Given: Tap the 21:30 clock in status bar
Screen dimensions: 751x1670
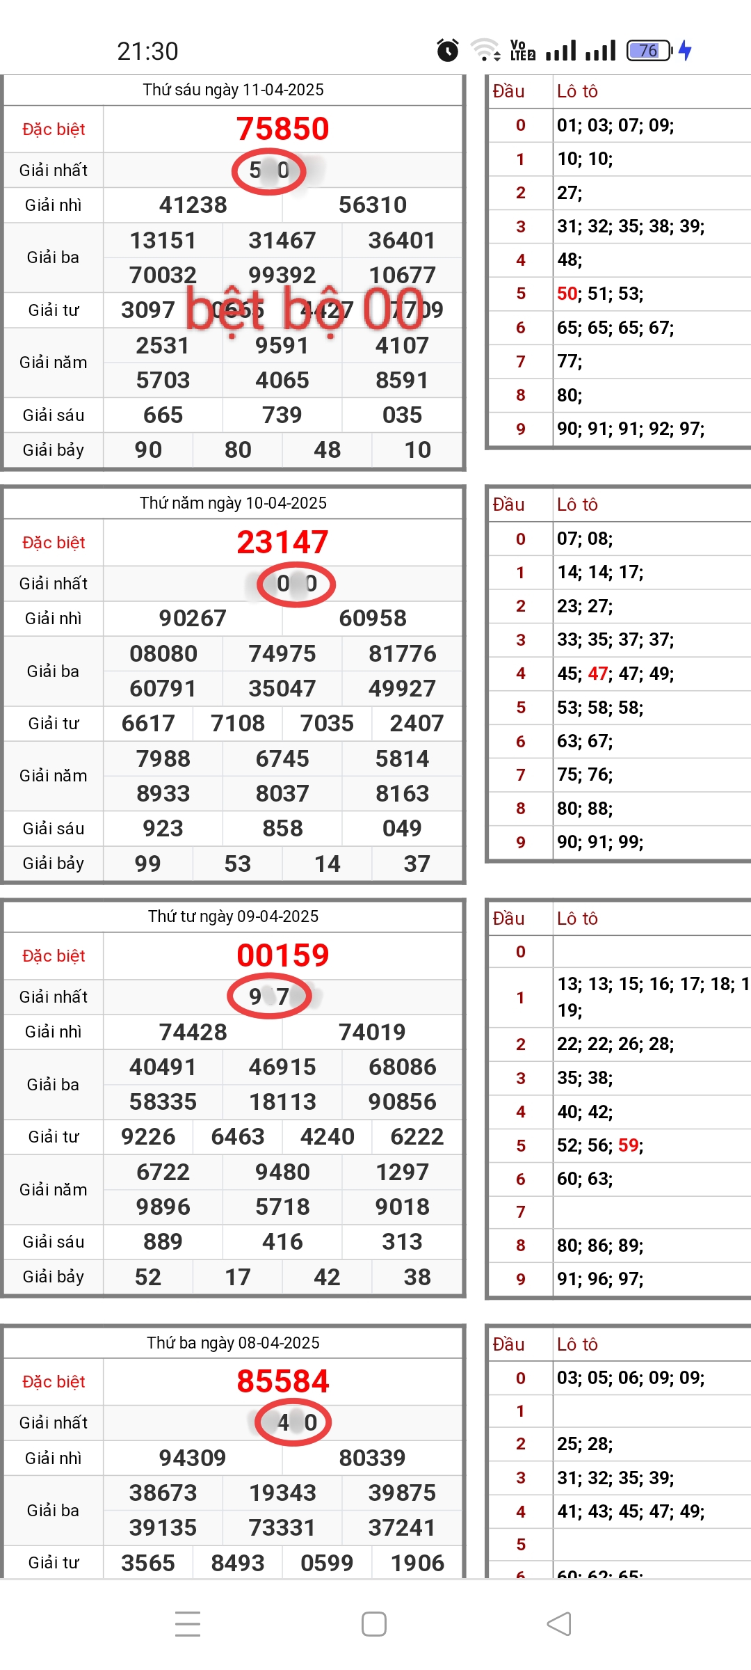Looking at the screenshot, I should coord(147,51).
